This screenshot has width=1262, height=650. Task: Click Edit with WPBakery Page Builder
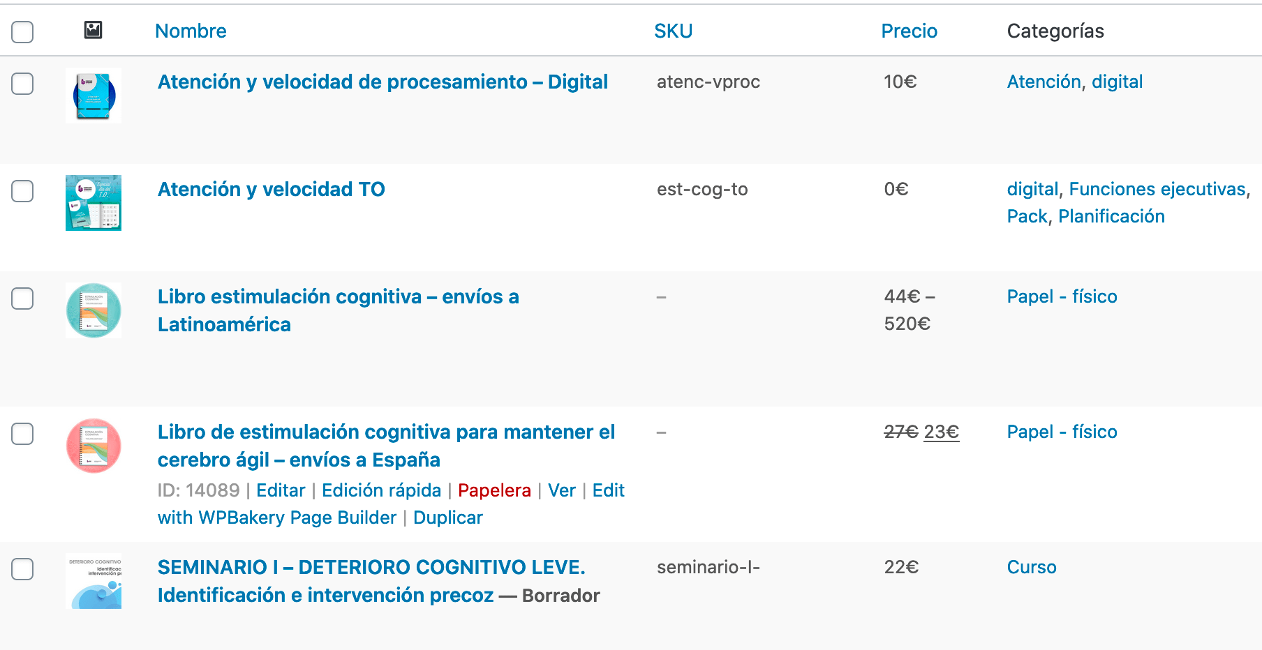pos(391,504)
